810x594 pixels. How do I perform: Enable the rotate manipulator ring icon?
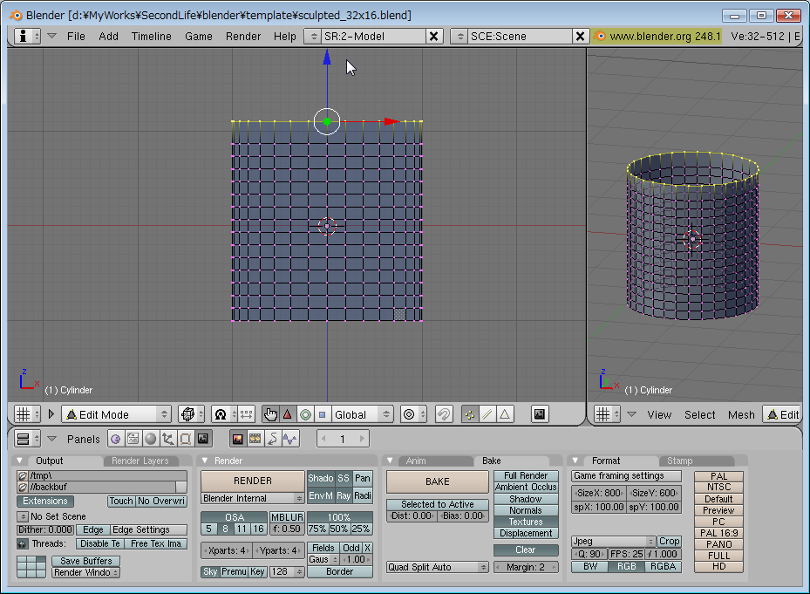coord(305,414)
